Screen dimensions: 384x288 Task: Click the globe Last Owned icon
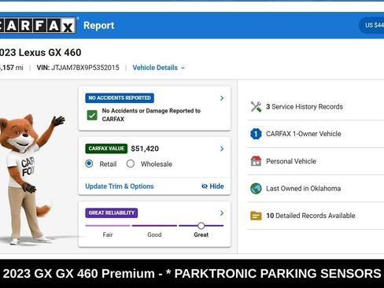(256, 188)
